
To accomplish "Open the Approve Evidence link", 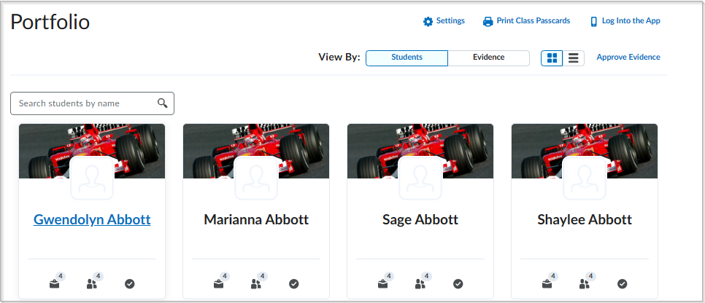I will coord(628,57).
